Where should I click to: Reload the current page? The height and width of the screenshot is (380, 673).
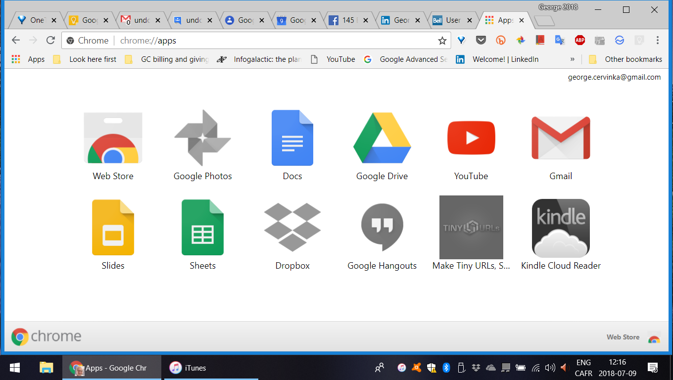click(x=50, y=41)
